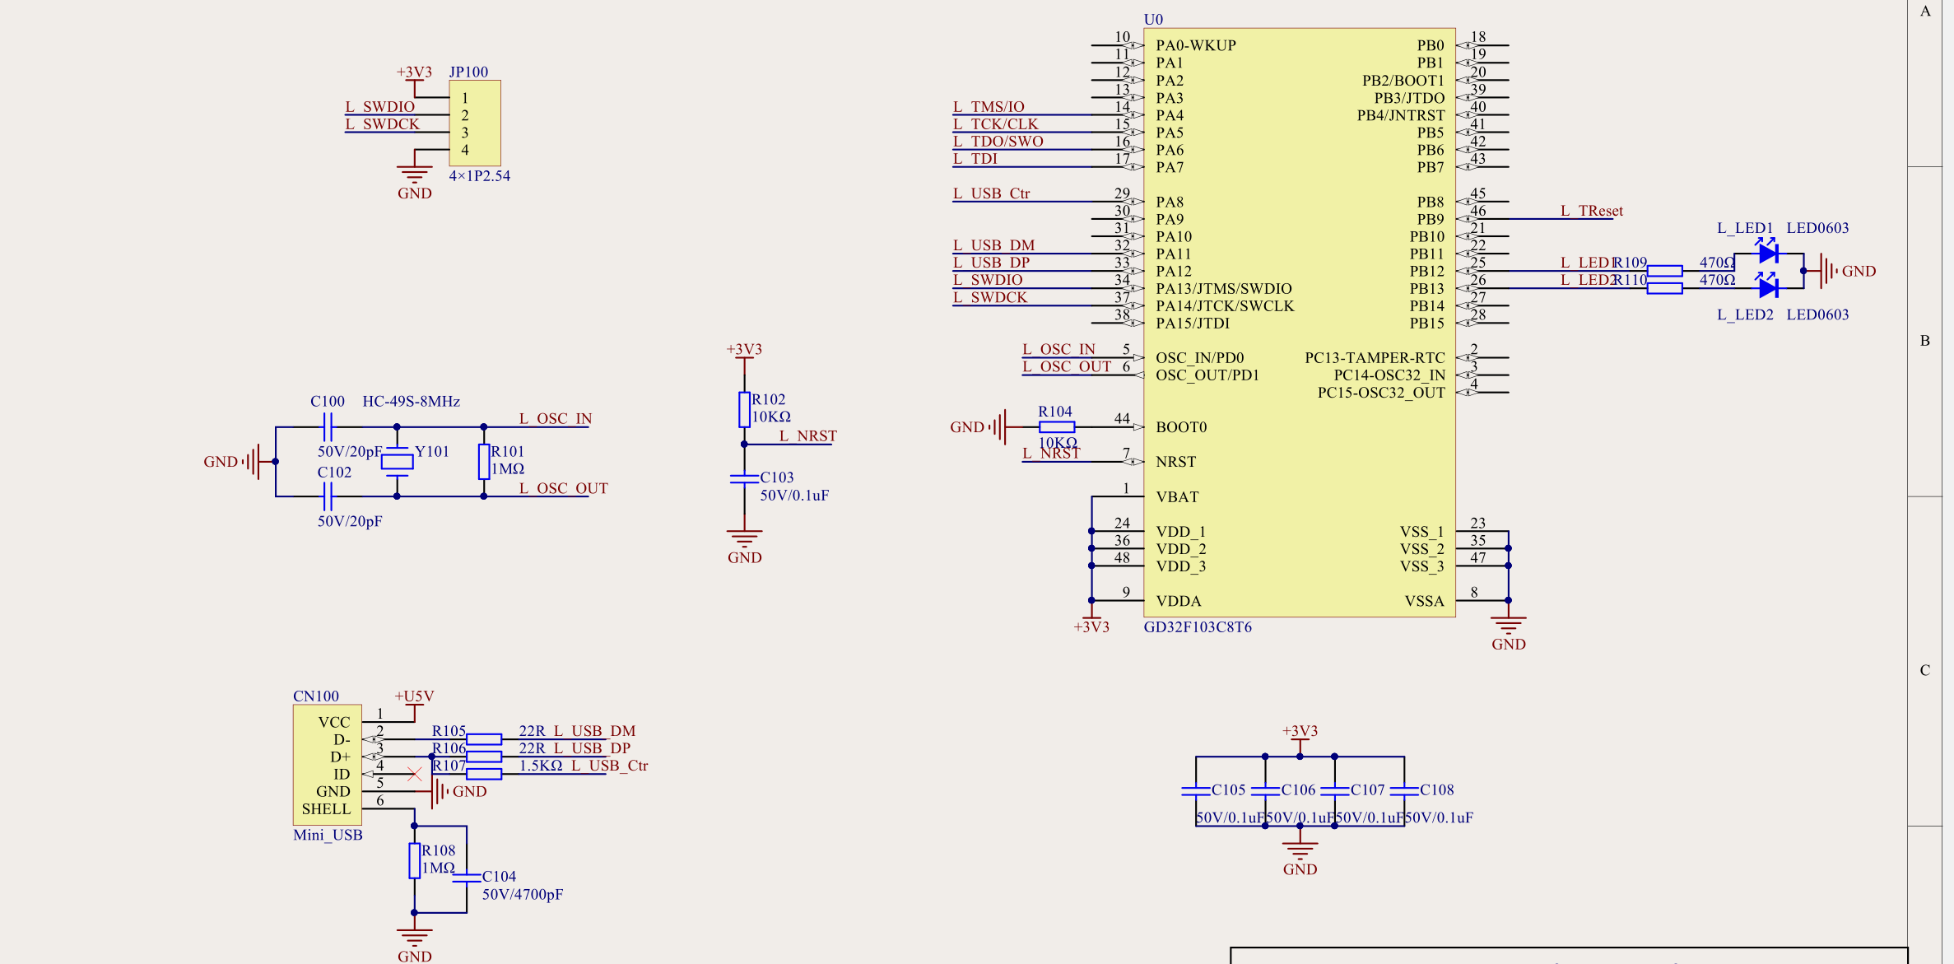This screenshot has width=1954, height=964.
Task: Click the PB2/BOOT1 pin label
Action: click(x=1403, y=80)
